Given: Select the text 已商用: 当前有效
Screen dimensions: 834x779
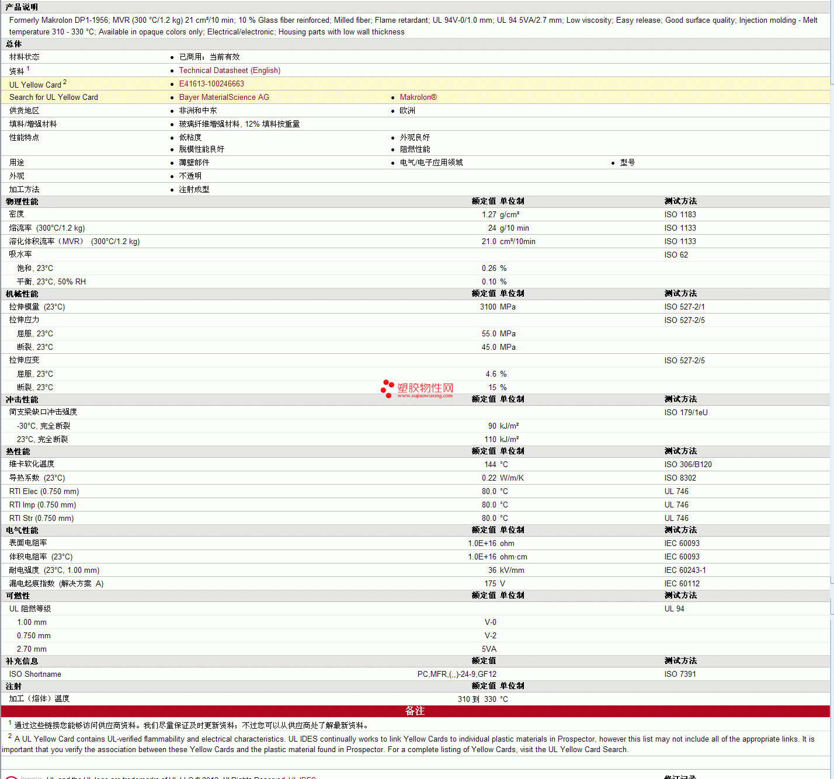Looking at the screenshot, I should click(x=210, y=57).
